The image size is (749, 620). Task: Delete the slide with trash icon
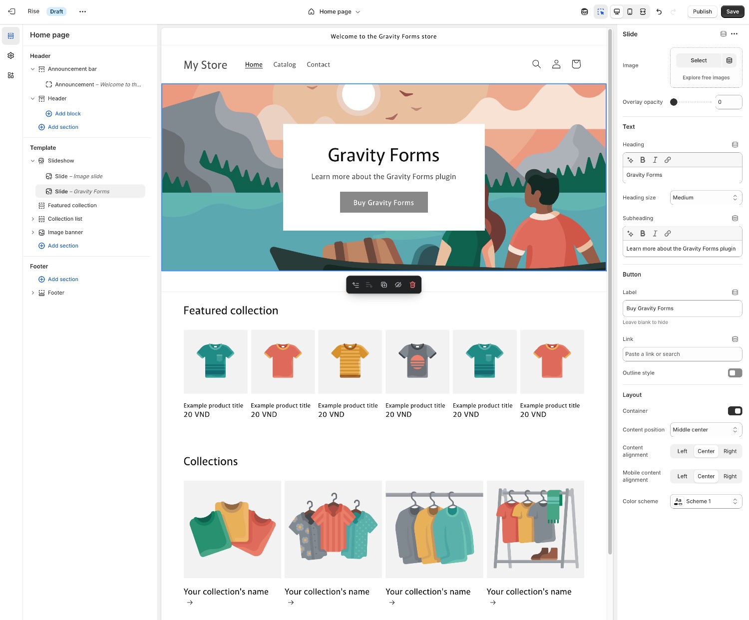click(412, 285)
